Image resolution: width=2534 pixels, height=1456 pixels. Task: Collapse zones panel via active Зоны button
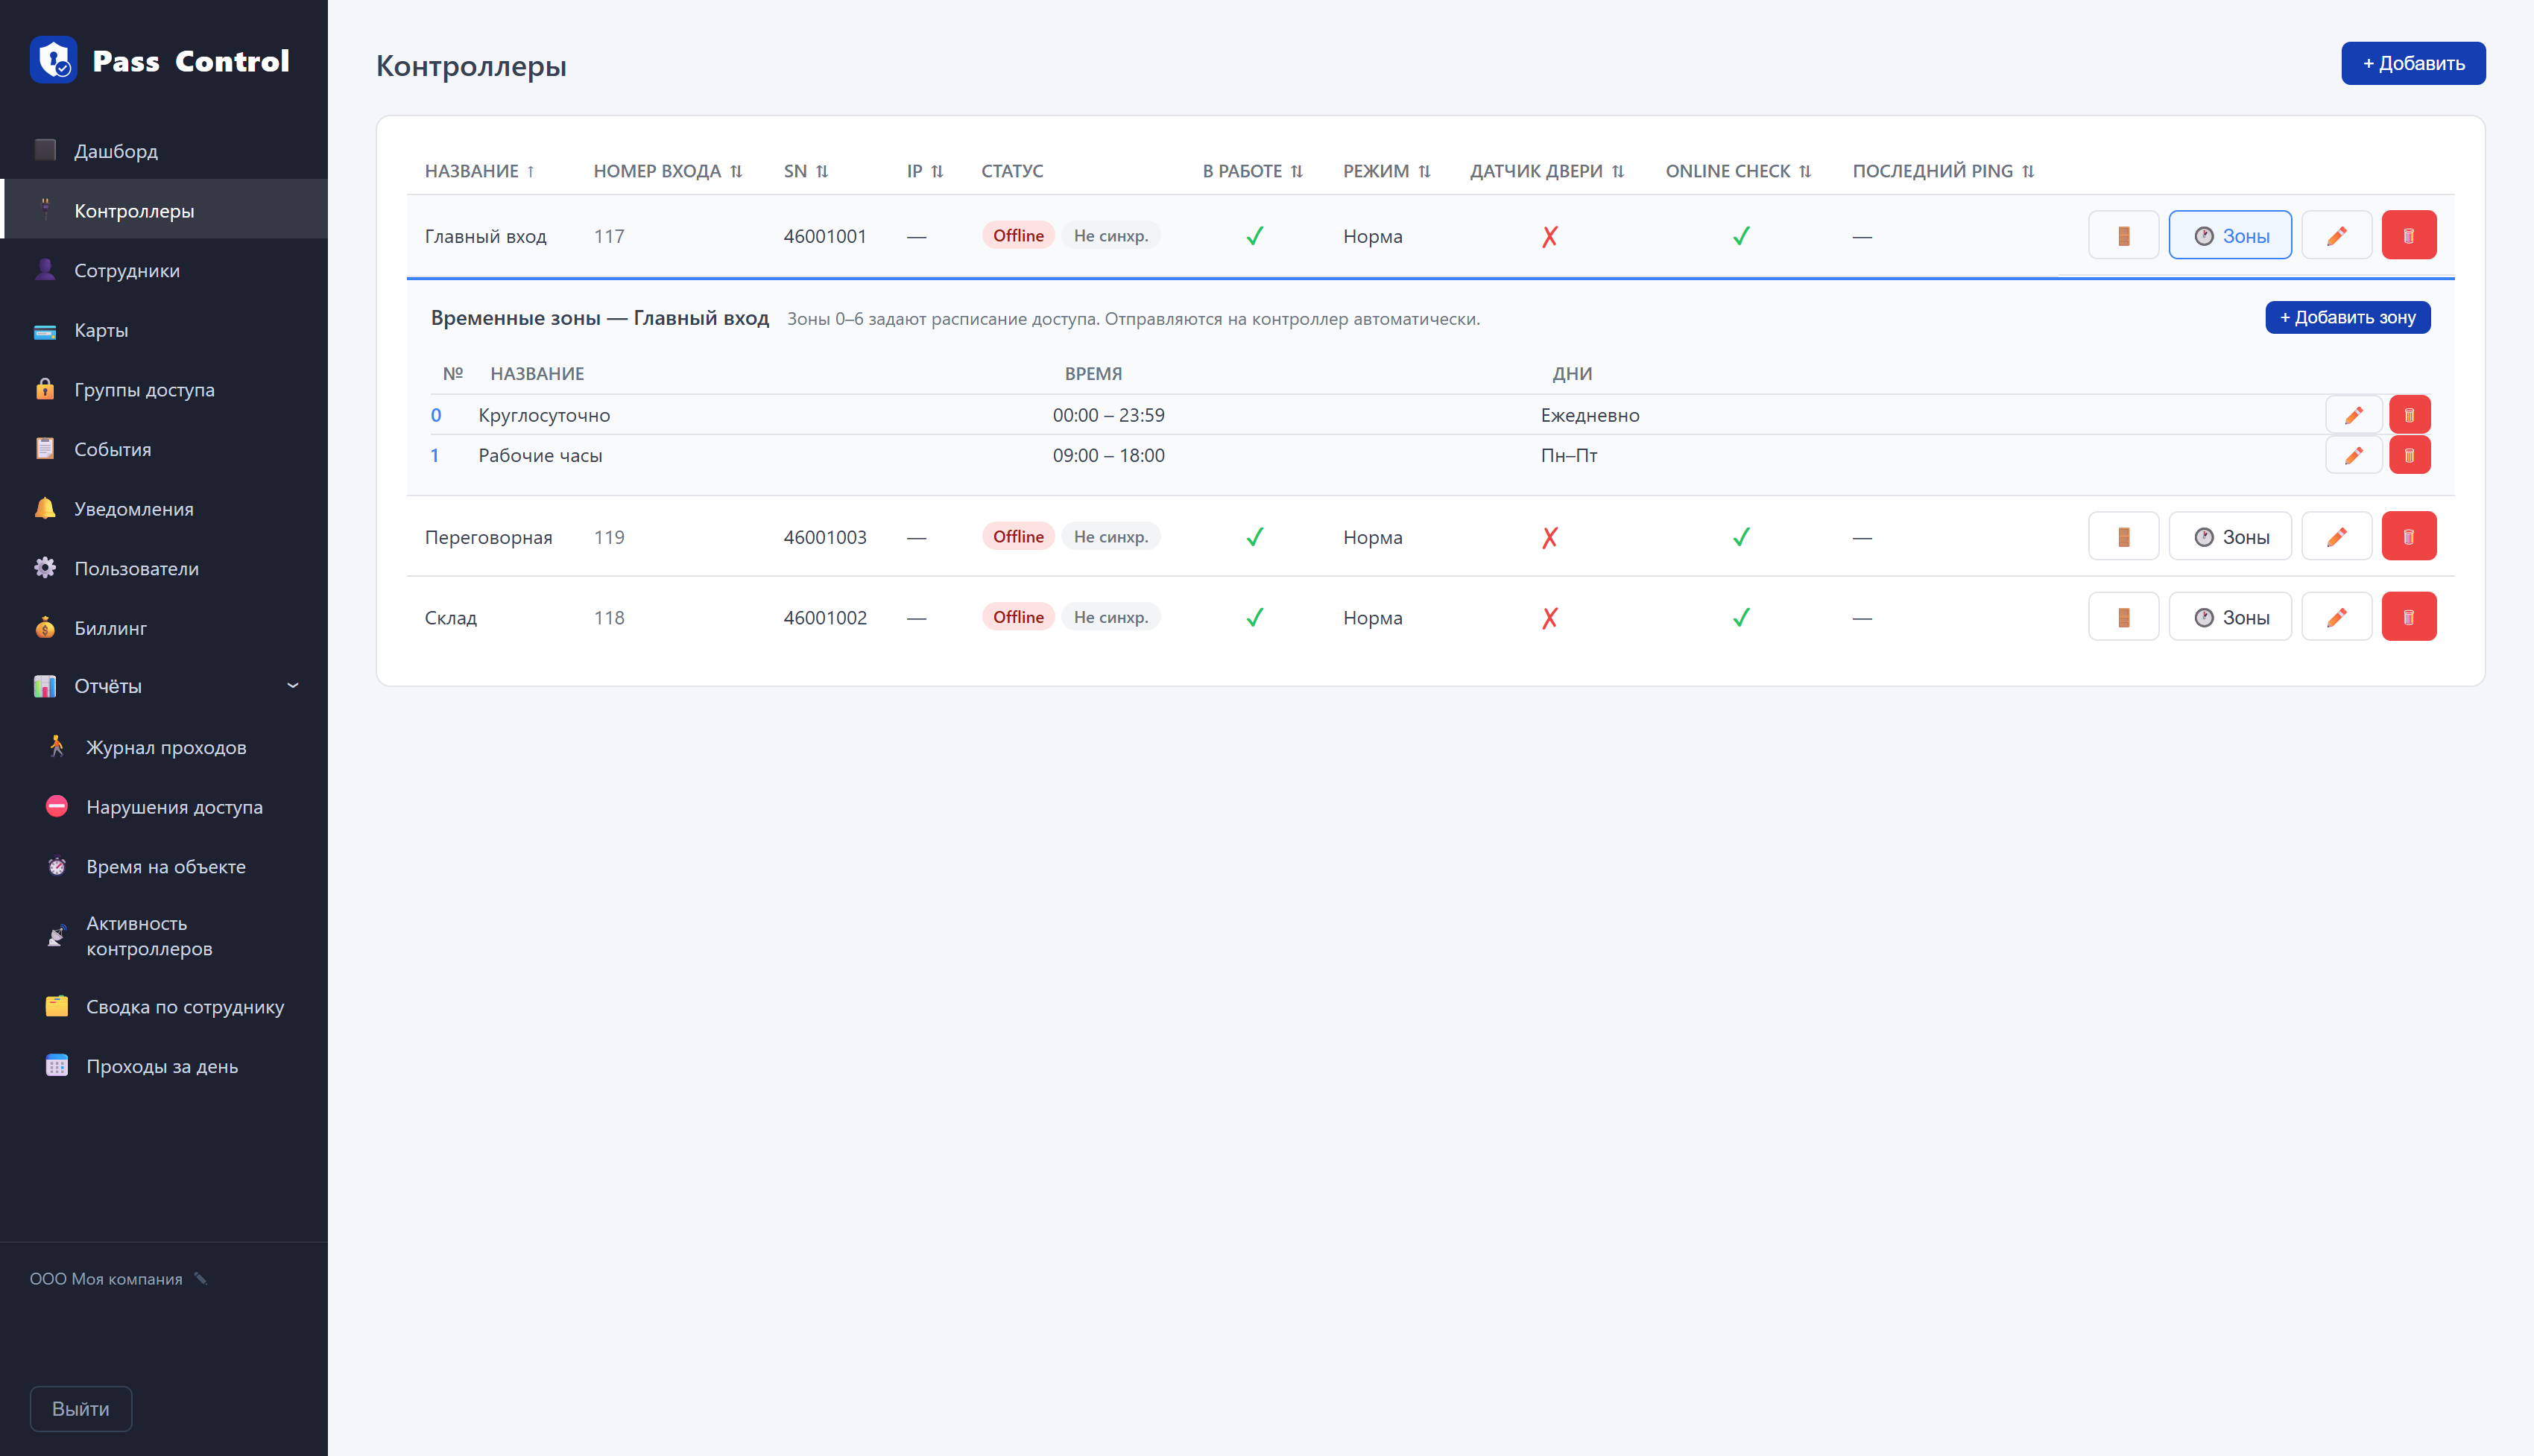tap(2230, 236)
